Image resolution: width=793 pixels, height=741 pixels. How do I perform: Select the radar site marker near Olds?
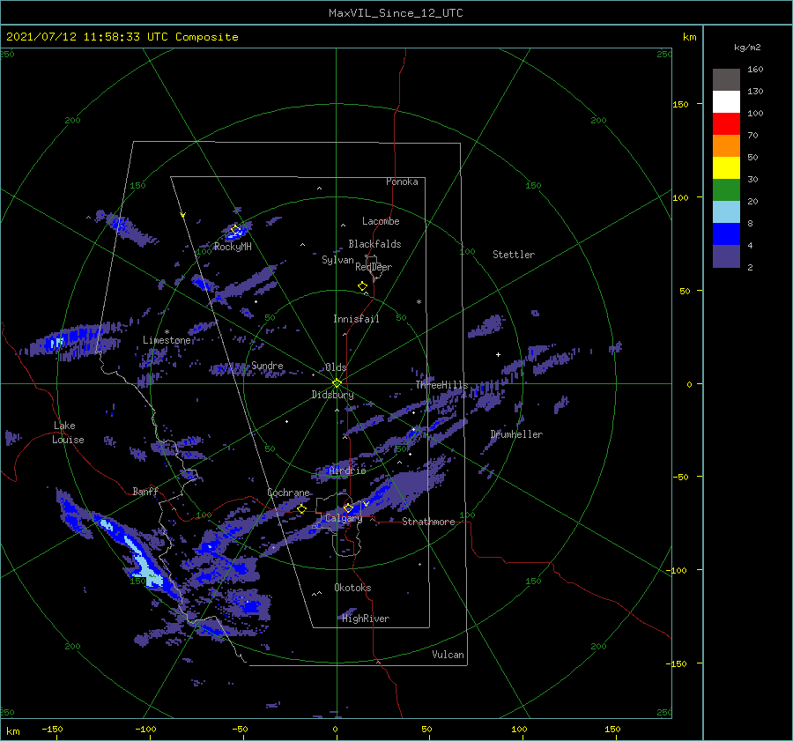pos(337,383)
